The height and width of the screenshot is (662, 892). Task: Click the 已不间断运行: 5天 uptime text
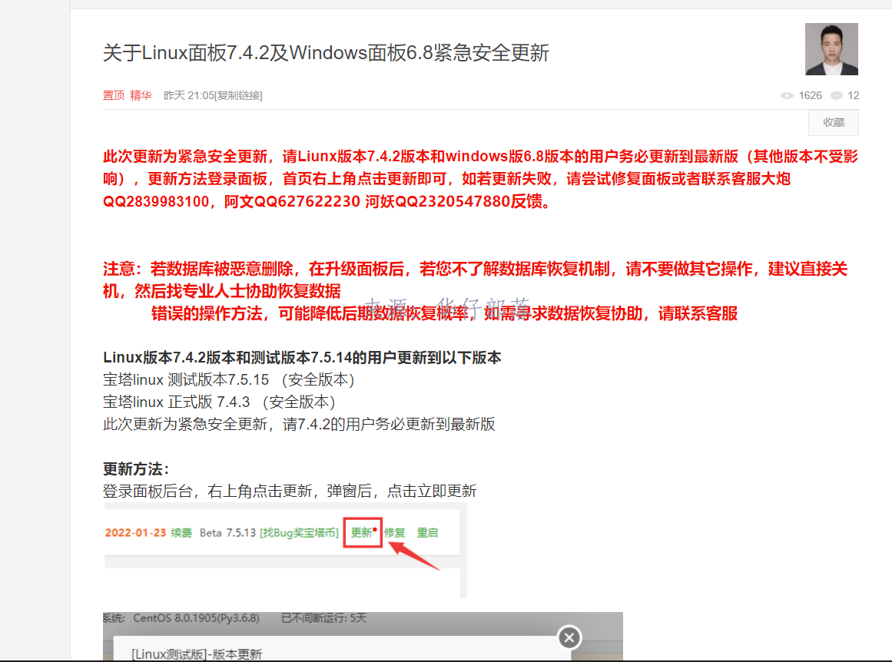point(323,618)
